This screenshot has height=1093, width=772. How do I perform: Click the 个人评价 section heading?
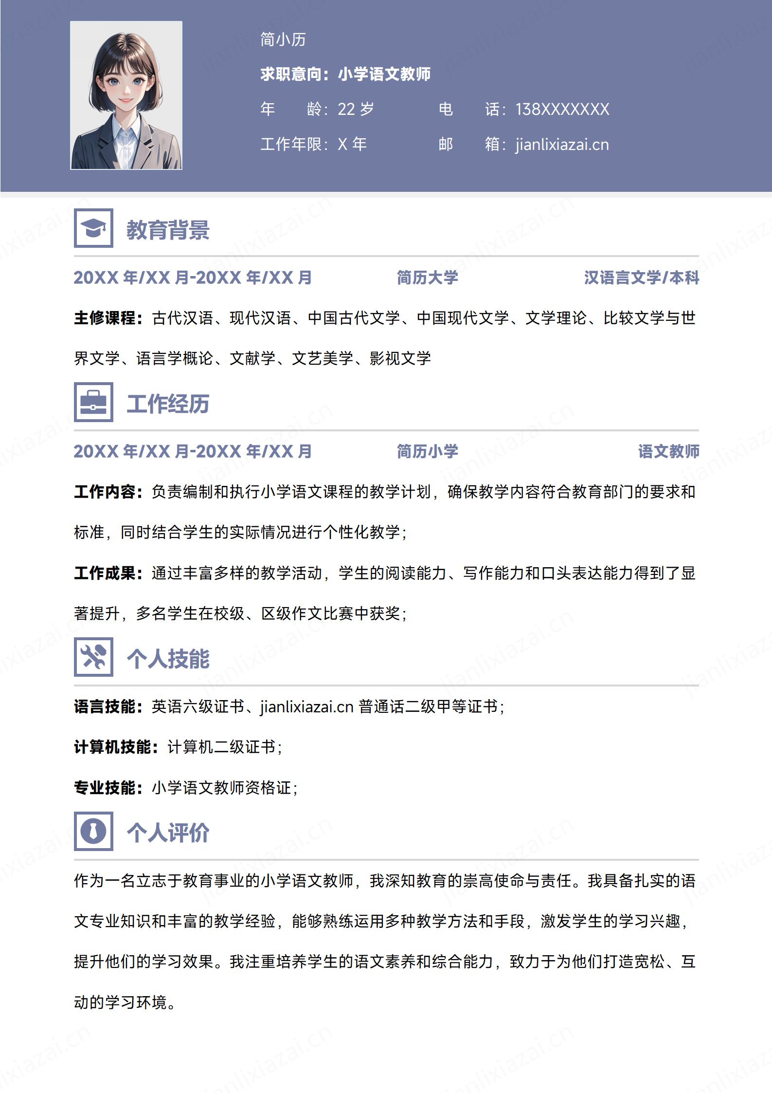[168, 833]
